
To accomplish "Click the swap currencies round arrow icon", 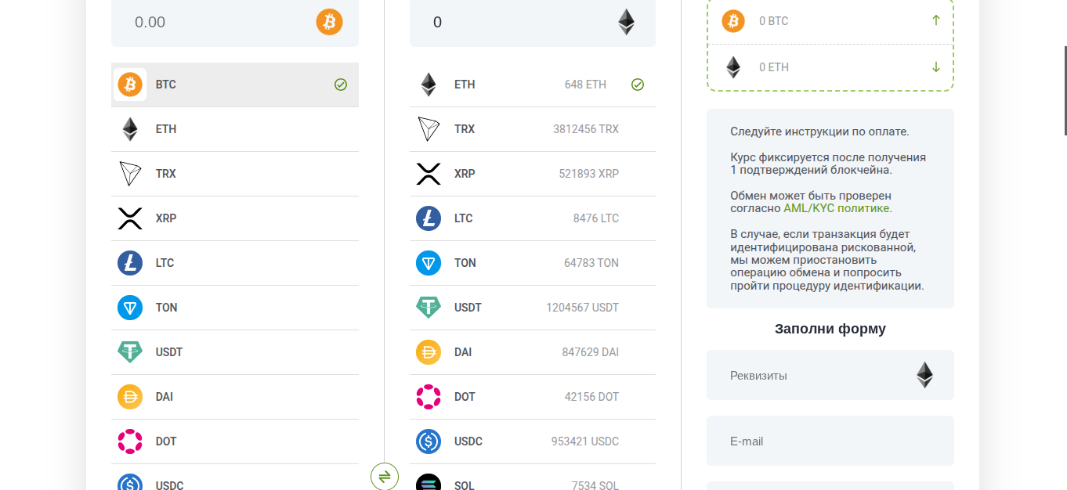I will click(385, 476).
